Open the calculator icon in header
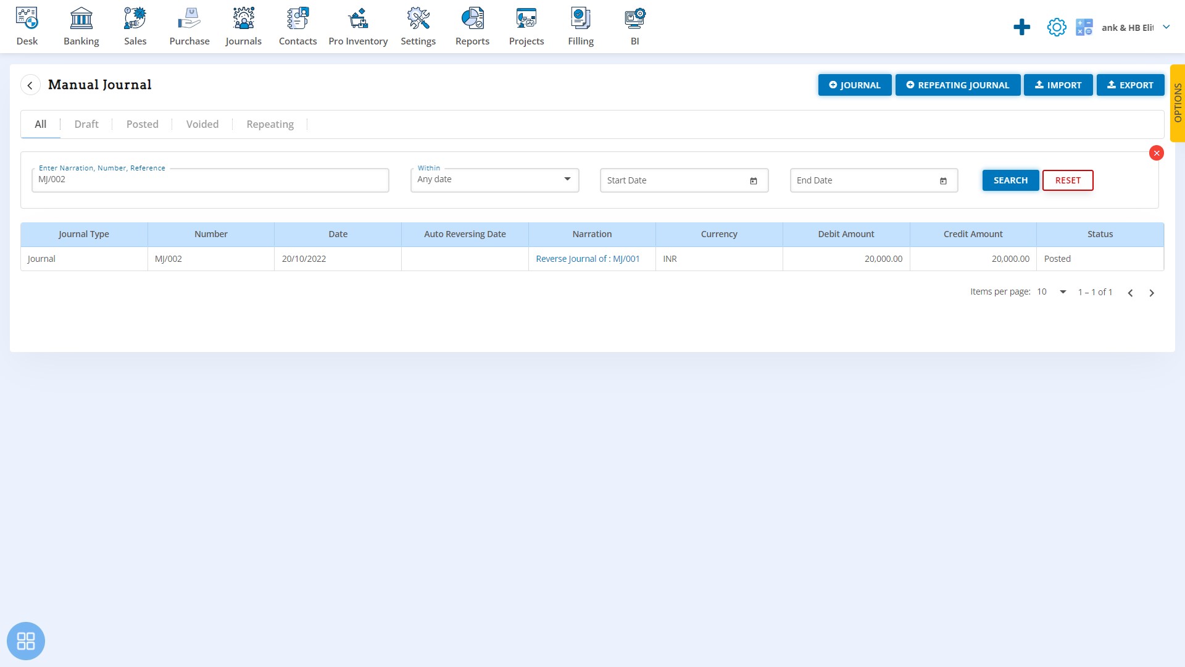The image size is (1185, 667). (1084, 27)
